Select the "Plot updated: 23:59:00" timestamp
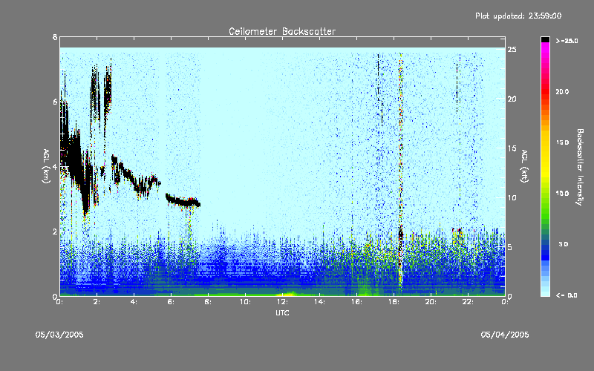594x371 pixels. 518,16
